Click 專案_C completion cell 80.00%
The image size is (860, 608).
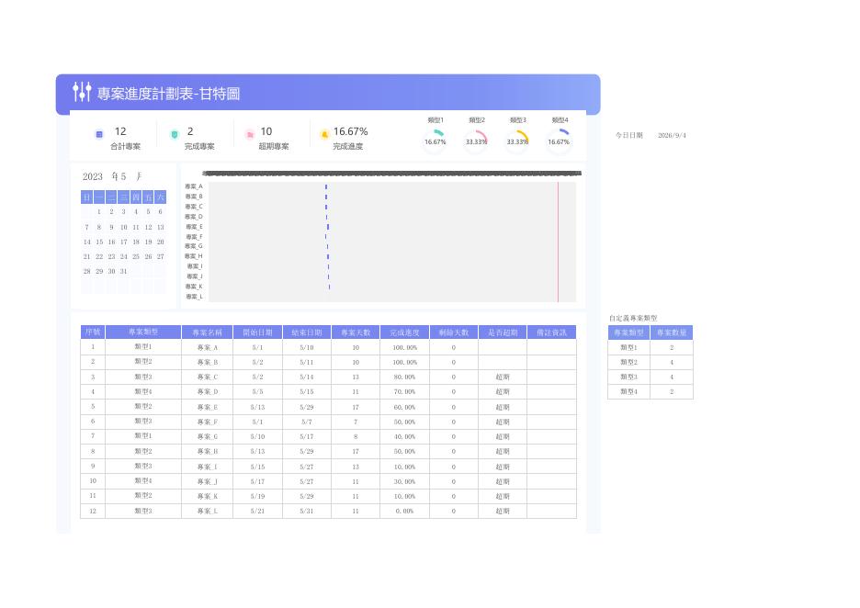coord(405,377)
